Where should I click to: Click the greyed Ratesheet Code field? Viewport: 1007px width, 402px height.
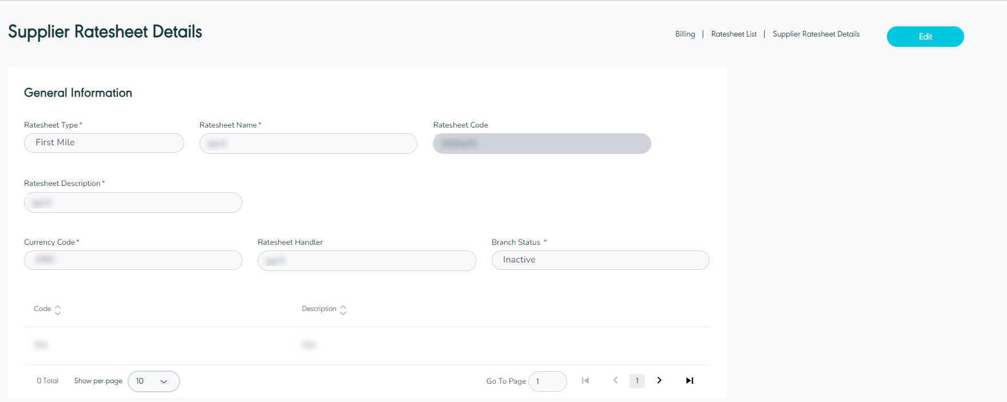click(x=542, y=144)
